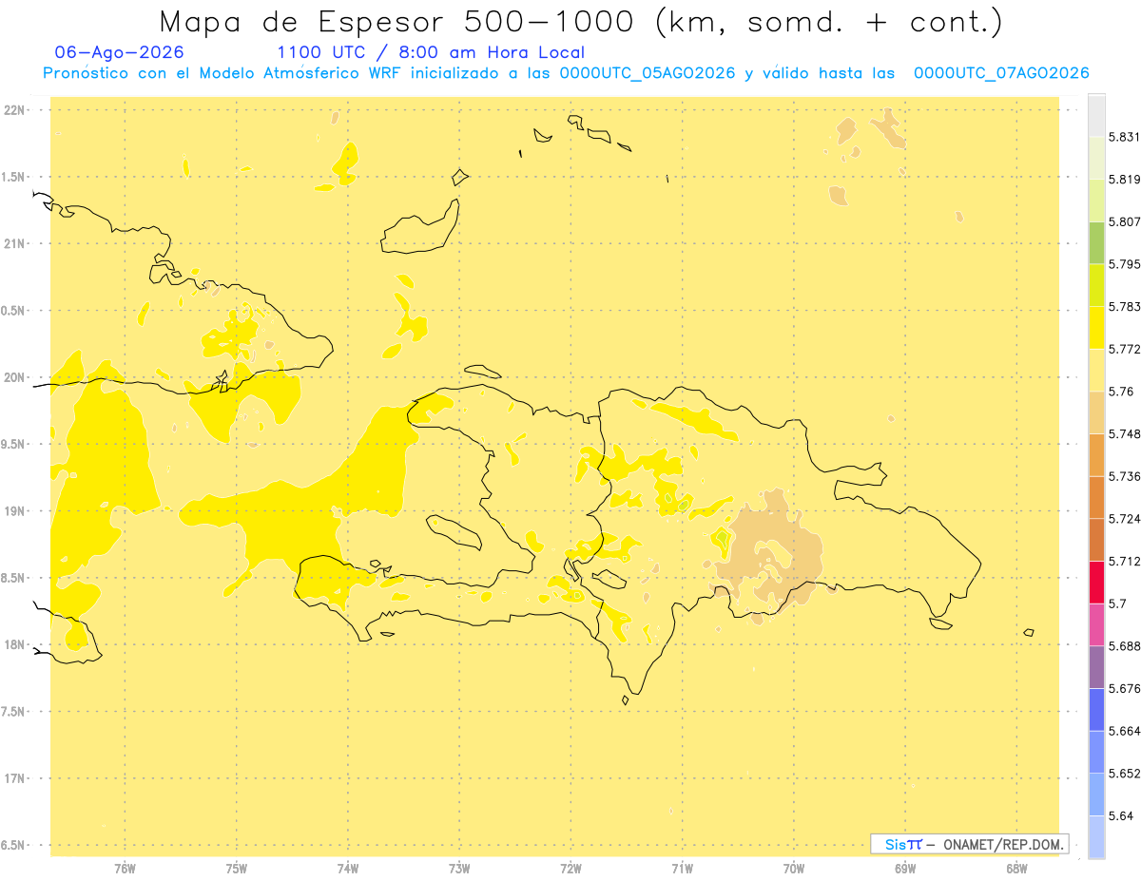Click the latitude label 8.5N
1141x881 pixels.
point(13,578)
